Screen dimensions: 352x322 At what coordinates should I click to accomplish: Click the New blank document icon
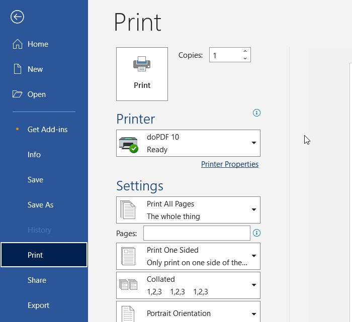click(18, 69)
